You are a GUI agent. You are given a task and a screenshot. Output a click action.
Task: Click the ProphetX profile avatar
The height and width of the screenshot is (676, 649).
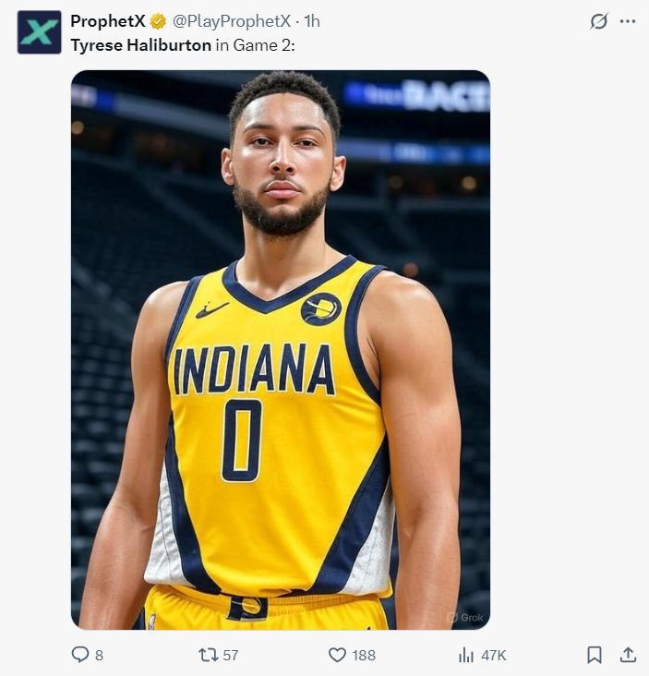coord(40,32)
